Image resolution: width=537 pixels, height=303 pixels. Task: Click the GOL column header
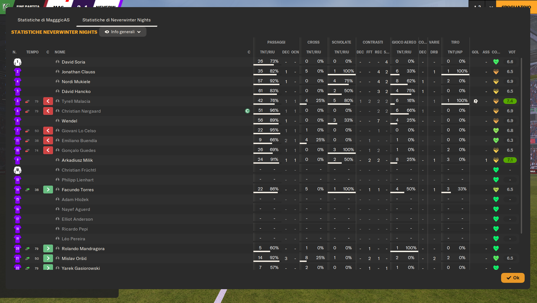tap(475, 52)
